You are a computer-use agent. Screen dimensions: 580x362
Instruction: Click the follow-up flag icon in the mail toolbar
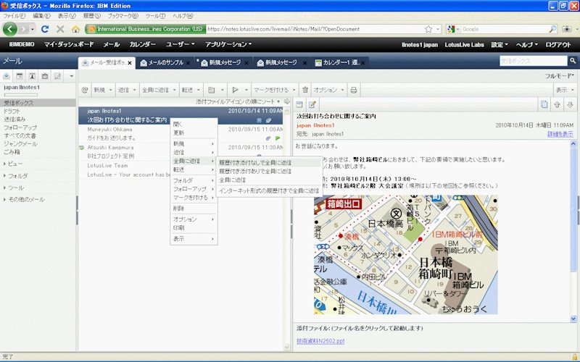click(235, 90)
